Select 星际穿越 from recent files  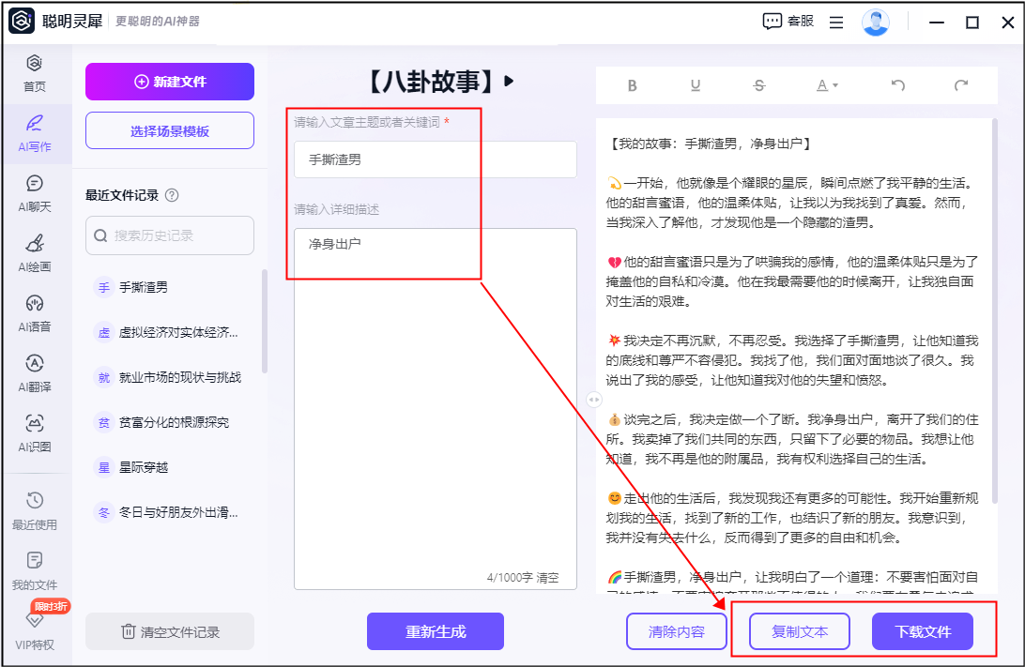click(144, 467)
